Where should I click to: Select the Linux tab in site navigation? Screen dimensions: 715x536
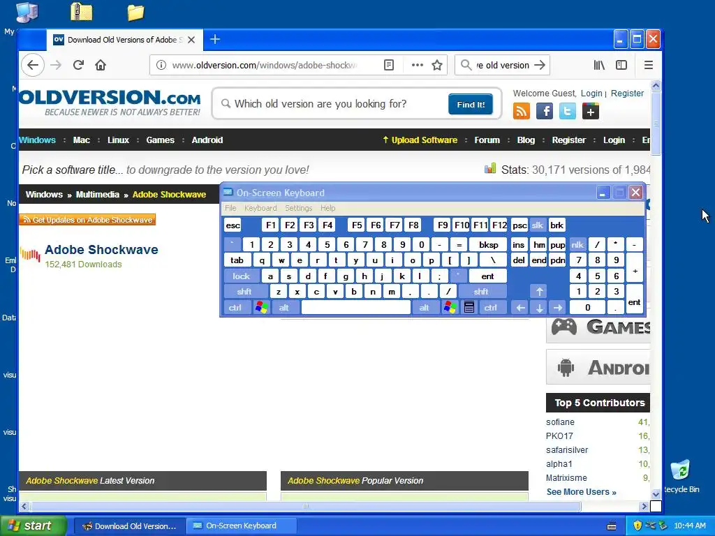tap(118, 140)
